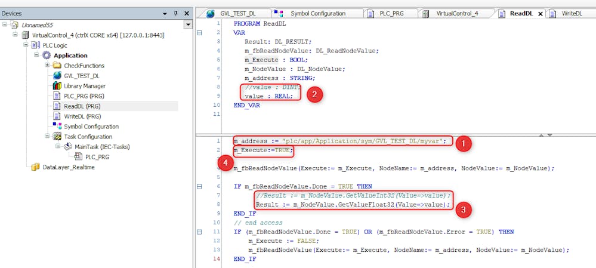Open the device tree header dropdown button
Screen dimensions: 596x268
click(188, 24)
